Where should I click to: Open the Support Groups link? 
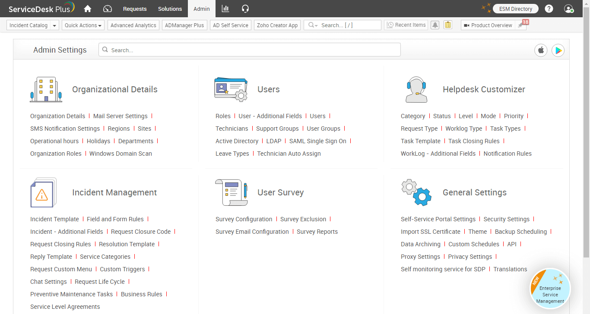click(277, 129)
